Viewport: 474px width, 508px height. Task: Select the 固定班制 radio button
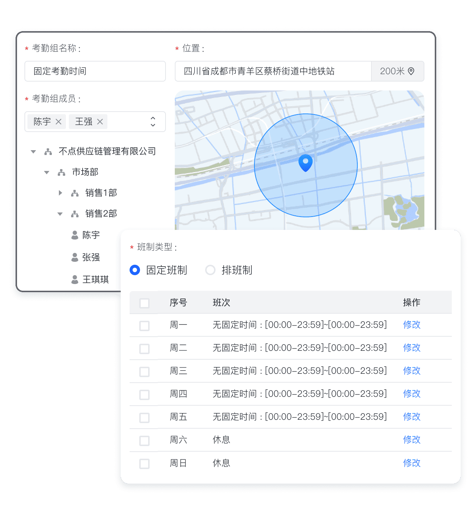click(135, 270)
